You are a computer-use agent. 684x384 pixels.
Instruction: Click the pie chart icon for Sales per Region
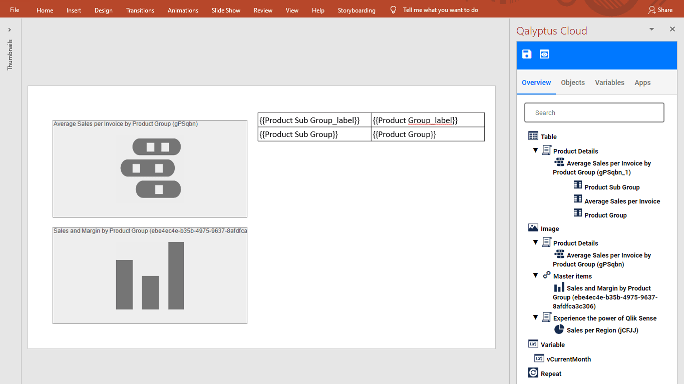click(559, 329)
